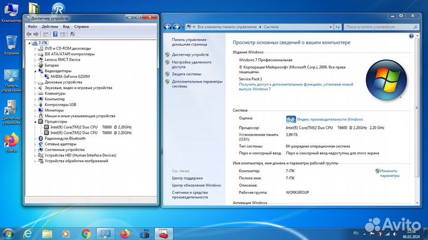Click the Action Center flag tray icon

click(x=372, y=234)
